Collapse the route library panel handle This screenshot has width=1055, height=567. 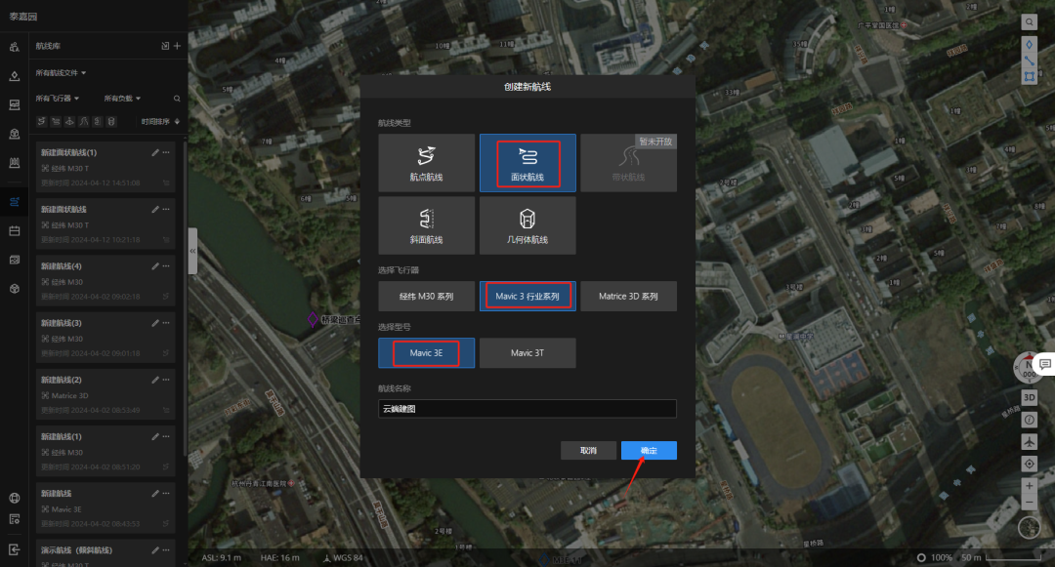pyautogui.click(x=192, y=251)
